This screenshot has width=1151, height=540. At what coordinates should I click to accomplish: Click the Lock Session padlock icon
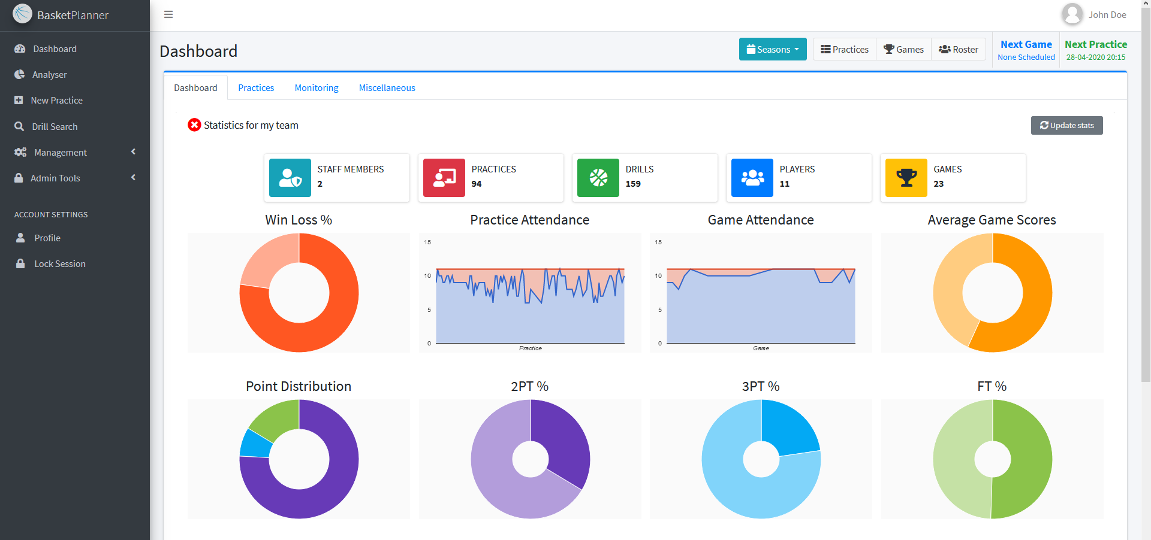(20, 264)
